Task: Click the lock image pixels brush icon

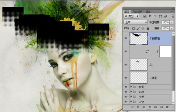Action: (138, 28)
